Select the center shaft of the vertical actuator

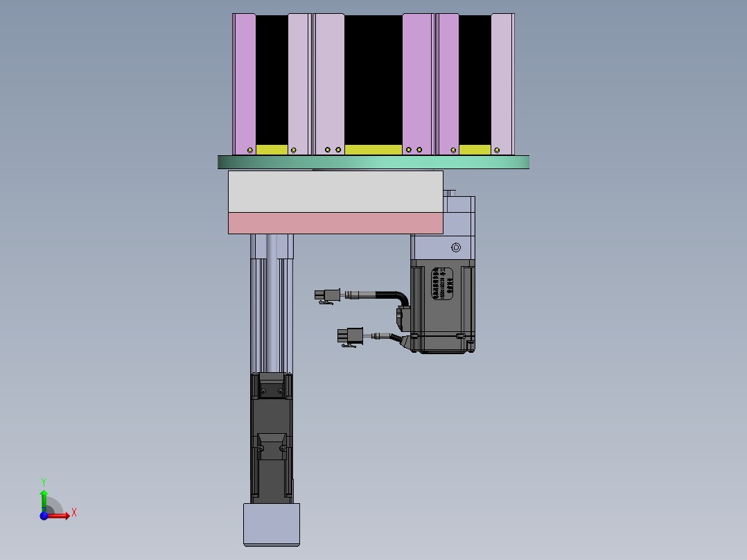click(x=271, y=303)
